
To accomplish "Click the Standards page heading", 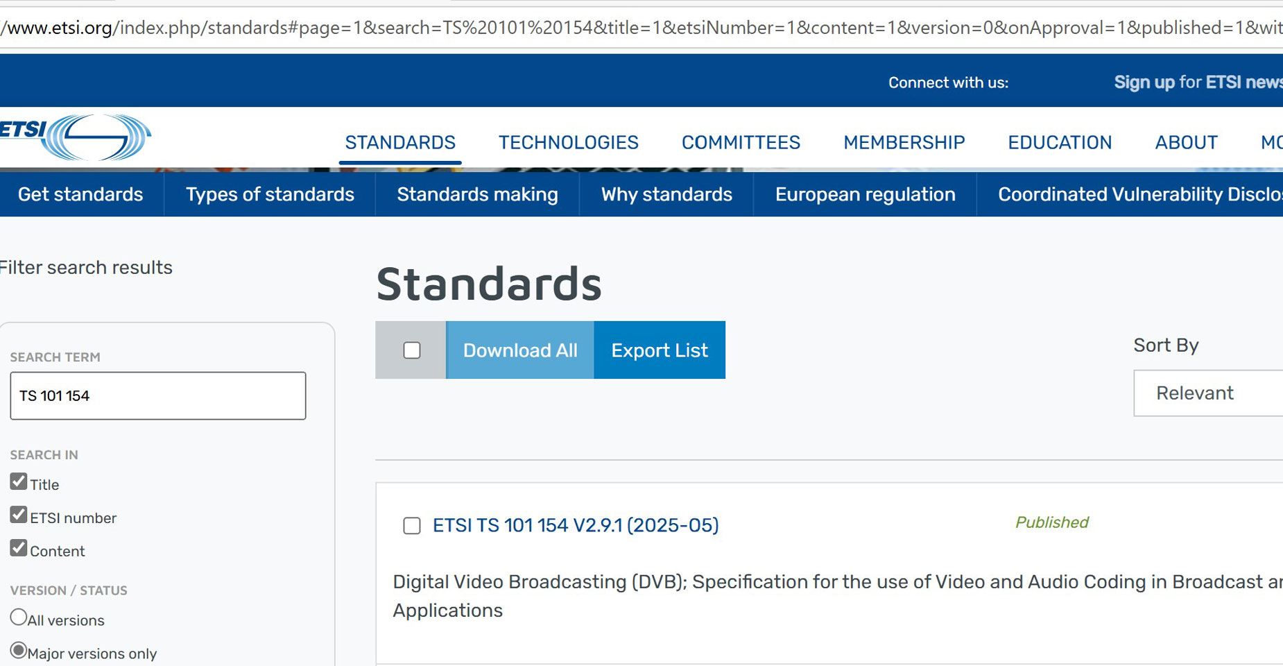I will tap(489, 284).
